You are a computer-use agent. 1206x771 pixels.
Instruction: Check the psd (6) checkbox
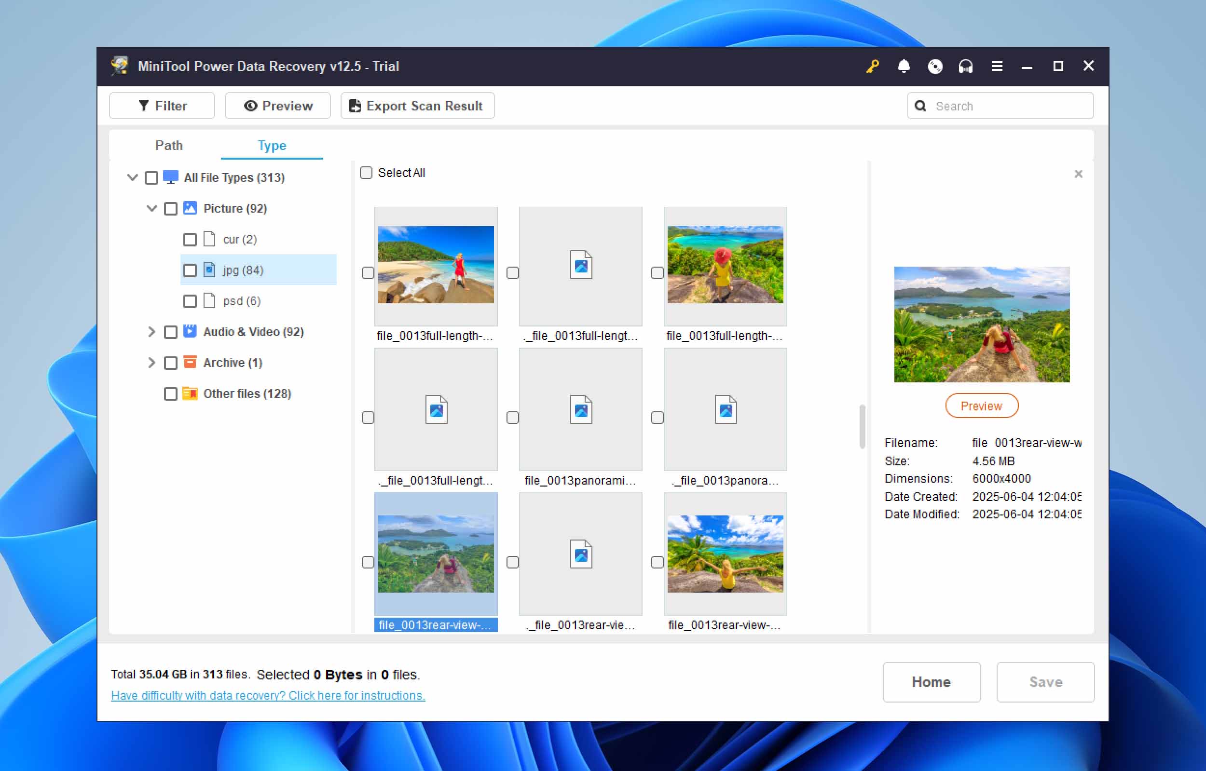(x=190, y=301)
